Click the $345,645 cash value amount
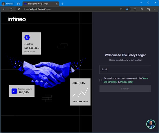 pyautogui.click(x=78, y=83)
